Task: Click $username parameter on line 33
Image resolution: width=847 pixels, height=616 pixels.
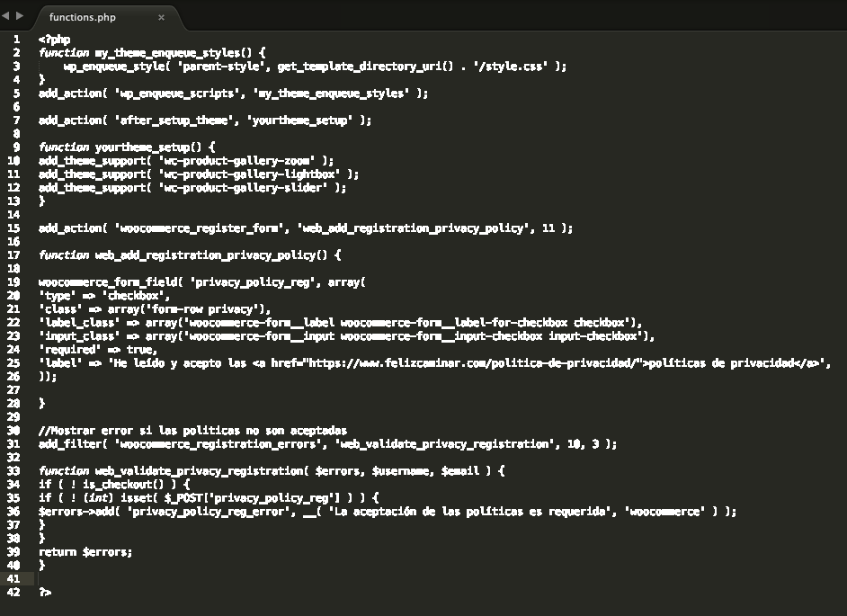Action: (403, 471)
